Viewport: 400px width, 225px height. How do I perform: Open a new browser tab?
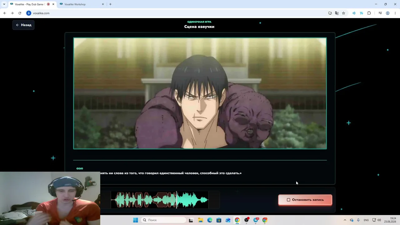(110, 4)
